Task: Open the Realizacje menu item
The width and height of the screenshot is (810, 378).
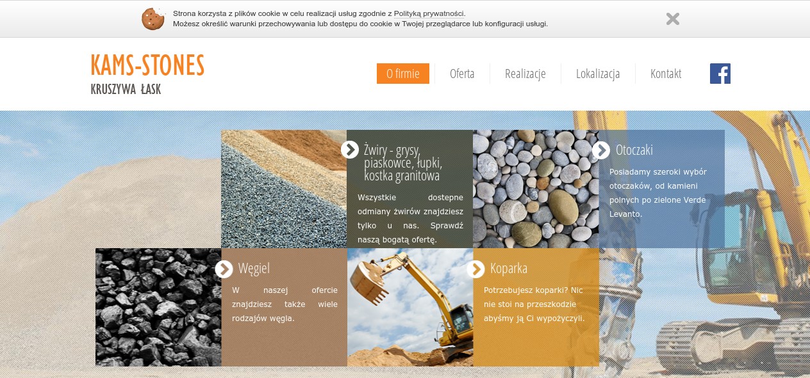Action: coord(525,74)
